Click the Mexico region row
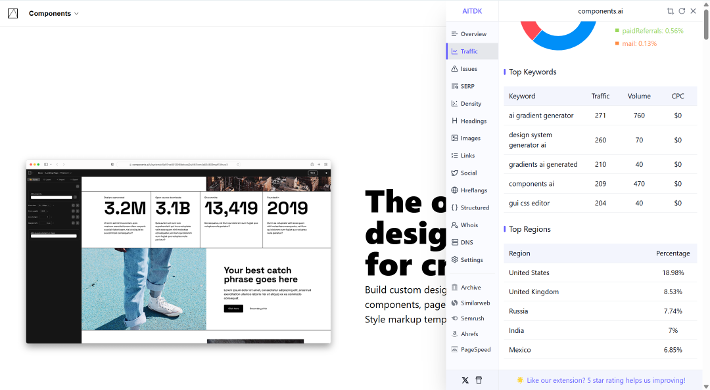Image resolution: width=710 pixels, height=390 pixels. (600, 350)
